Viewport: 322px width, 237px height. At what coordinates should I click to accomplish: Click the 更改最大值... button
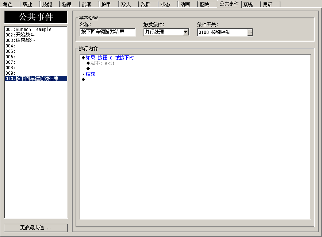36,228
